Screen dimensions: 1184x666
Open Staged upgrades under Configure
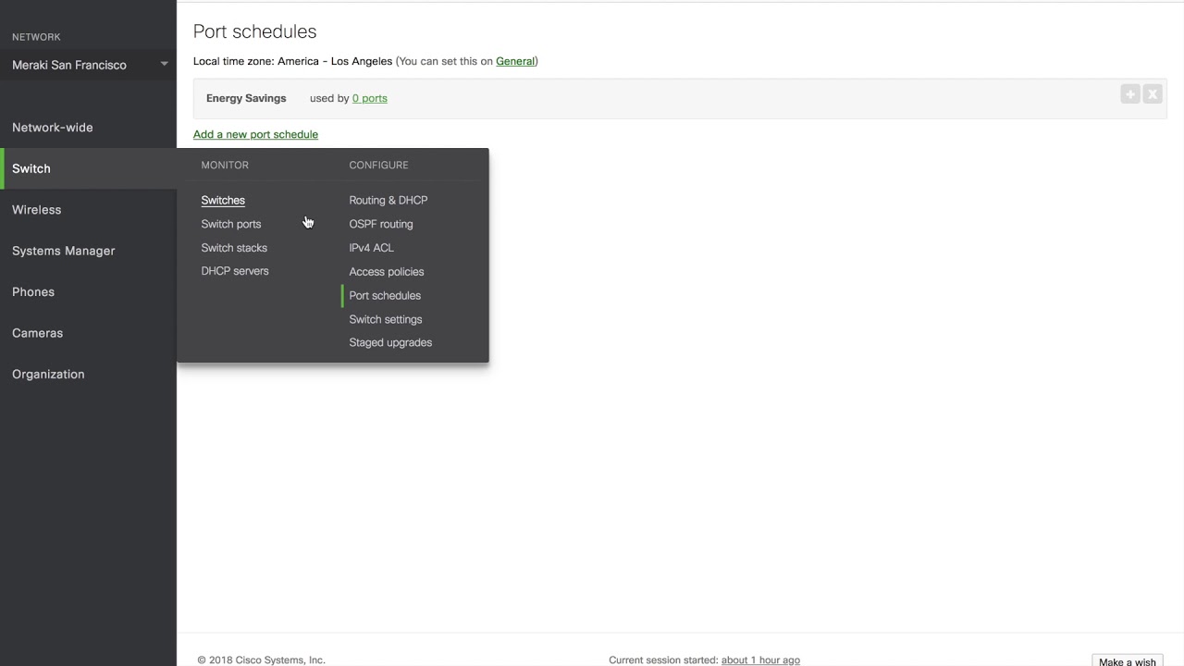(390, 342)
